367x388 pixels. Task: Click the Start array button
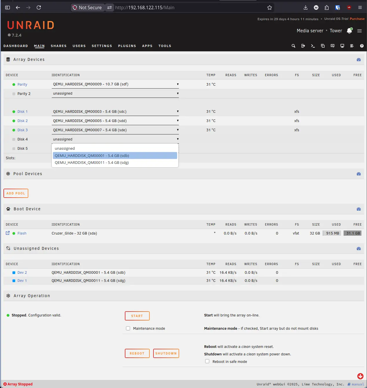pos(137,316)
